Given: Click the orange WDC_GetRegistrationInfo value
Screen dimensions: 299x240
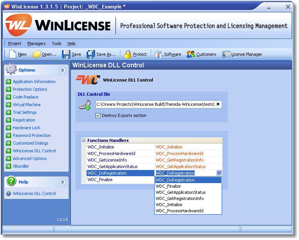Looking at the screenshot, I should click(x=180, y=160).
